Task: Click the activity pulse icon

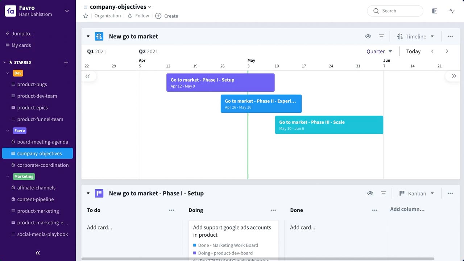Action: tap(451, 11)
